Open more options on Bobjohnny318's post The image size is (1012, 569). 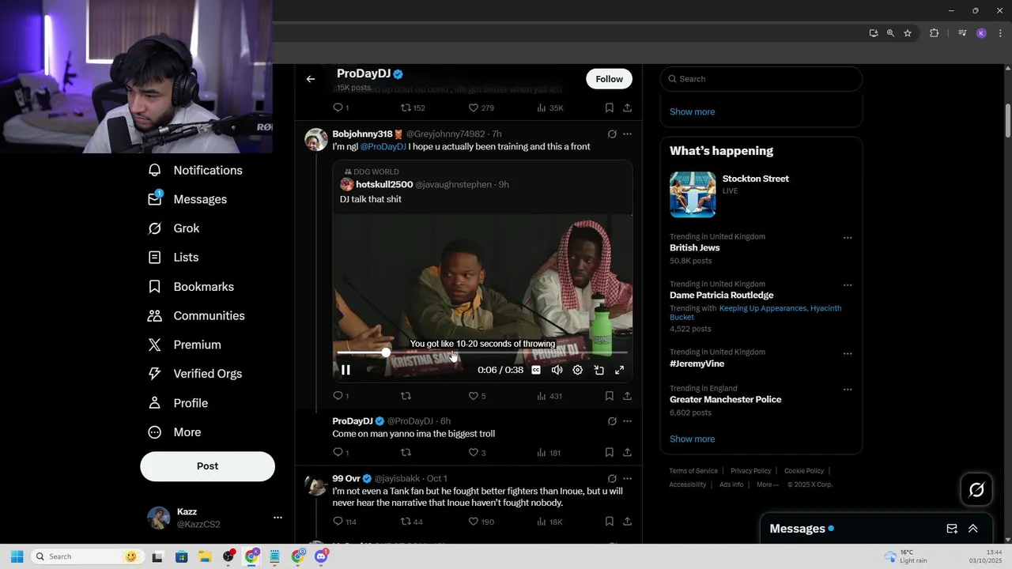click(x=627, y=134)
